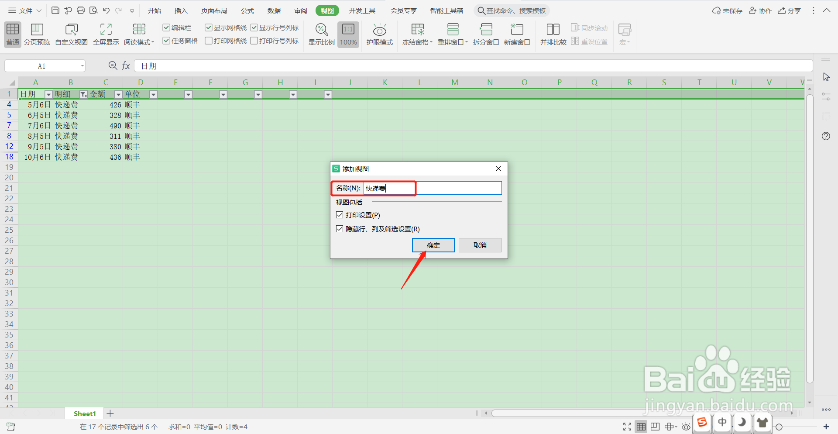Viewport: 838px width, 434px height.
Task: Open the Macro button (宏)
Action: pos(625,34)
